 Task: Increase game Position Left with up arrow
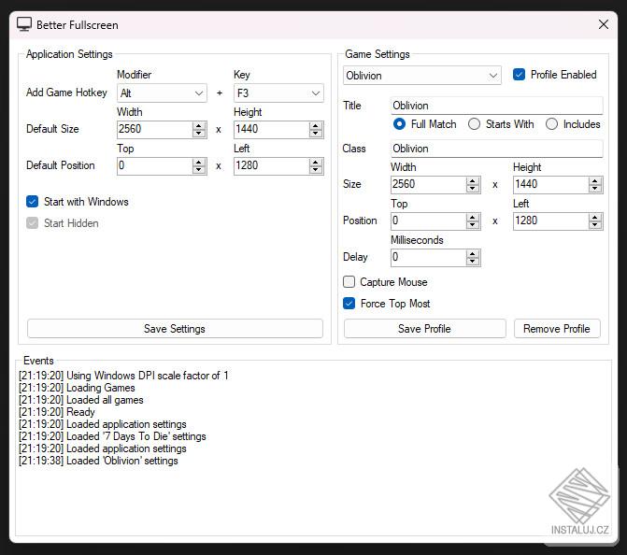(x=595, y=217)
